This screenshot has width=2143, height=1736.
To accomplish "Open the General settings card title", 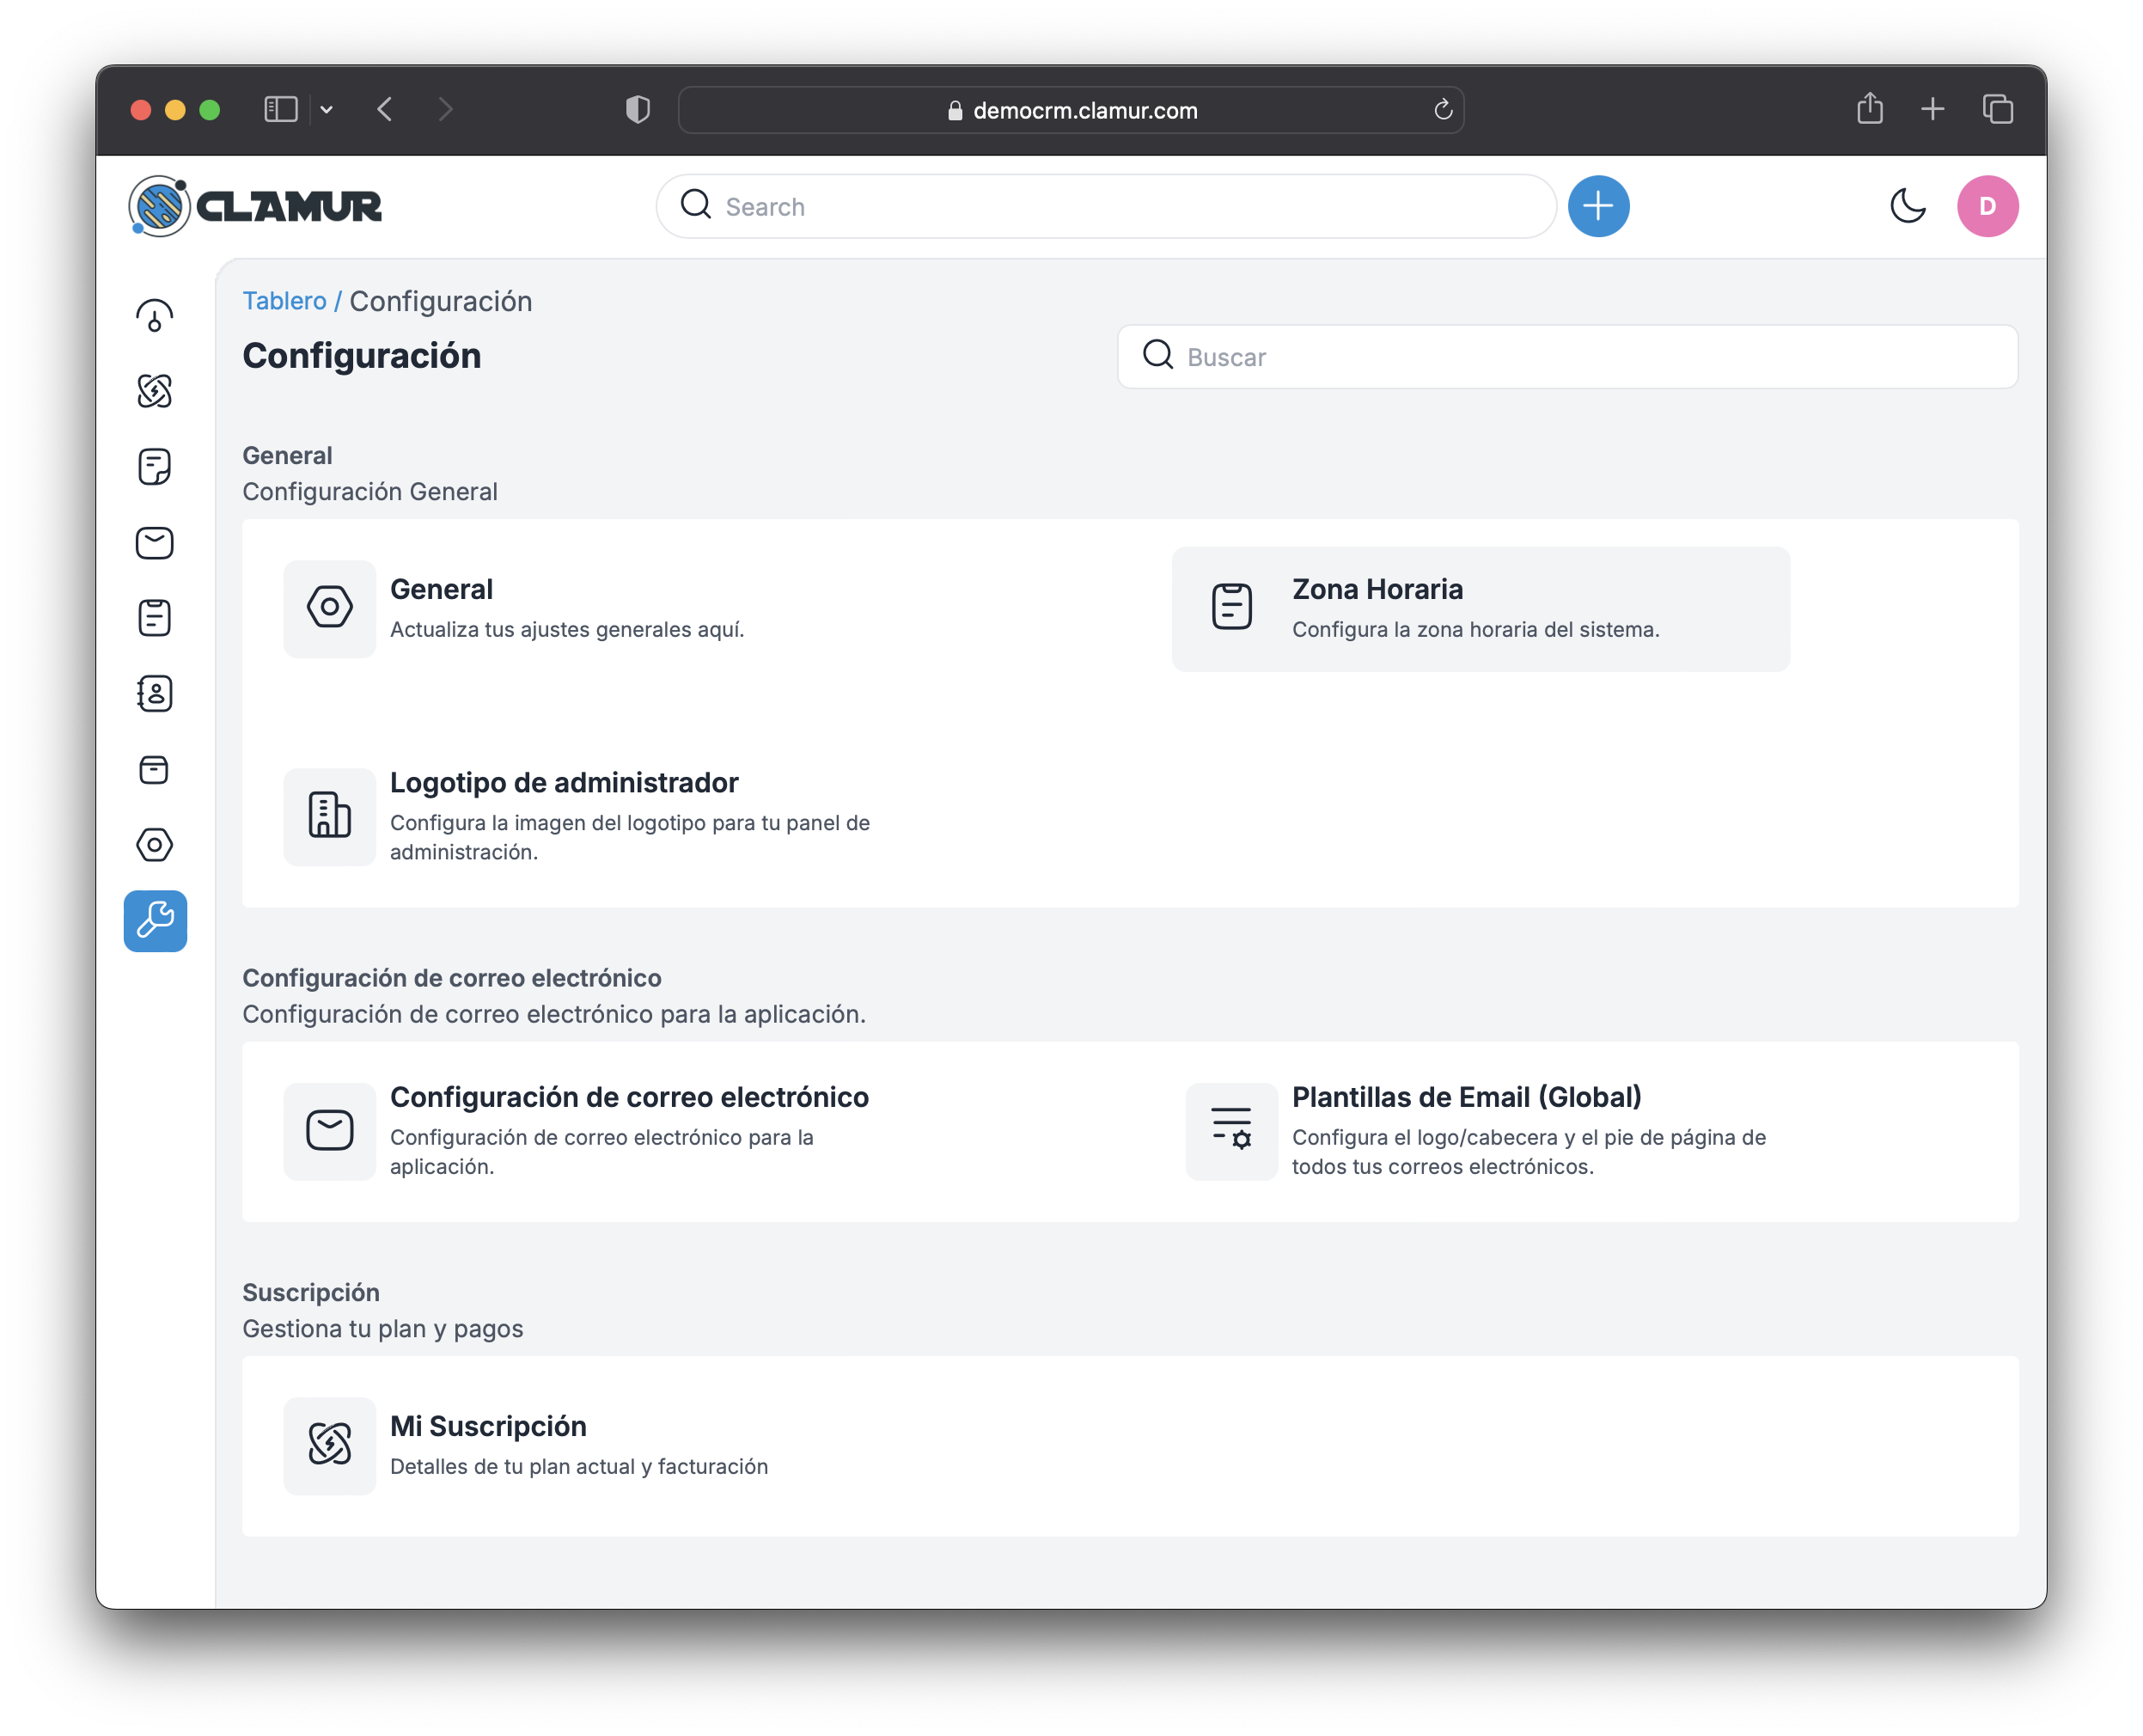I will [x=441, y=589].
